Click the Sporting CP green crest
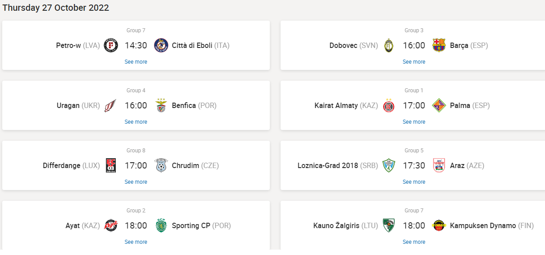The height and width of the screenshot is (255, 545). click(x=161, y=226)
